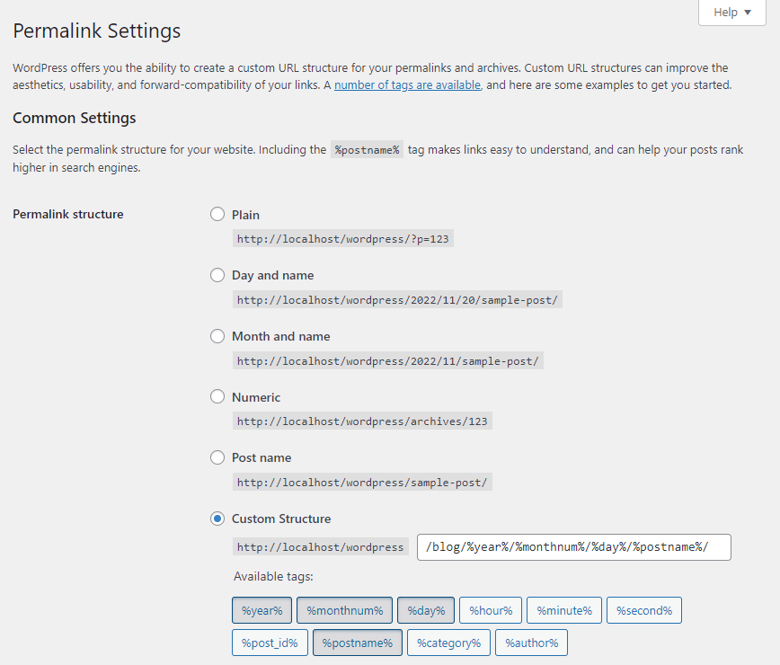Expand the Help dropdown panel

tap(731, 12)
